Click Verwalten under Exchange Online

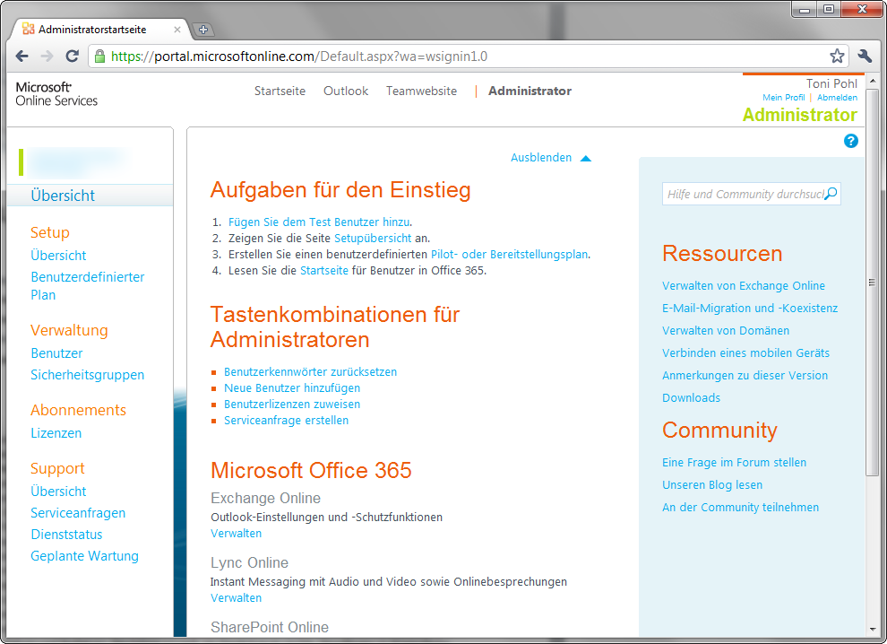click(x=236, y=533)
